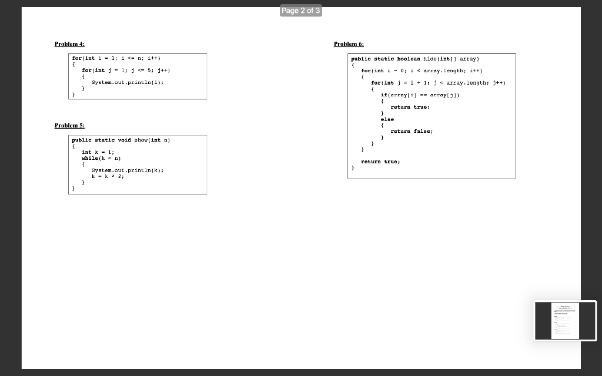Select the return false statement in Problem 6

[412, 131]
